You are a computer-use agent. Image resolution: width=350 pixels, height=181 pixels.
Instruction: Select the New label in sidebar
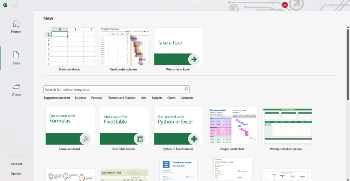(x=16, y=63)
